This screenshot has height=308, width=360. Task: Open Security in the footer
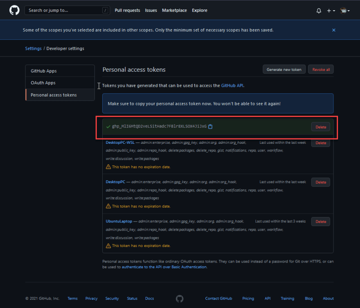click(112, 298)
